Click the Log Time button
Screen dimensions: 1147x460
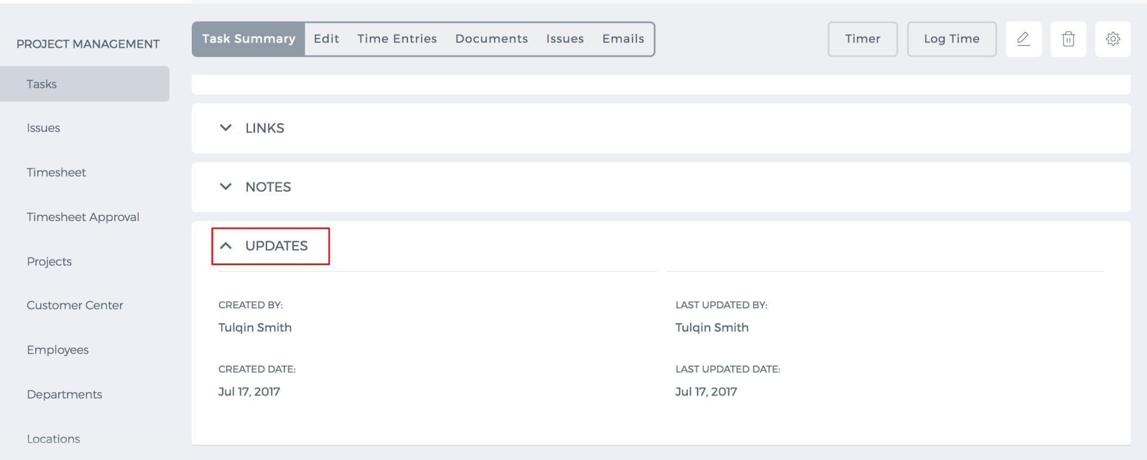952,39
